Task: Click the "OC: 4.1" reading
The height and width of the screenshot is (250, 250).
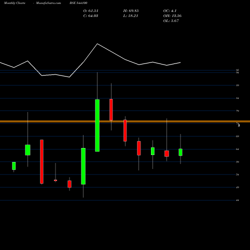Action: [x=170, y=11]
